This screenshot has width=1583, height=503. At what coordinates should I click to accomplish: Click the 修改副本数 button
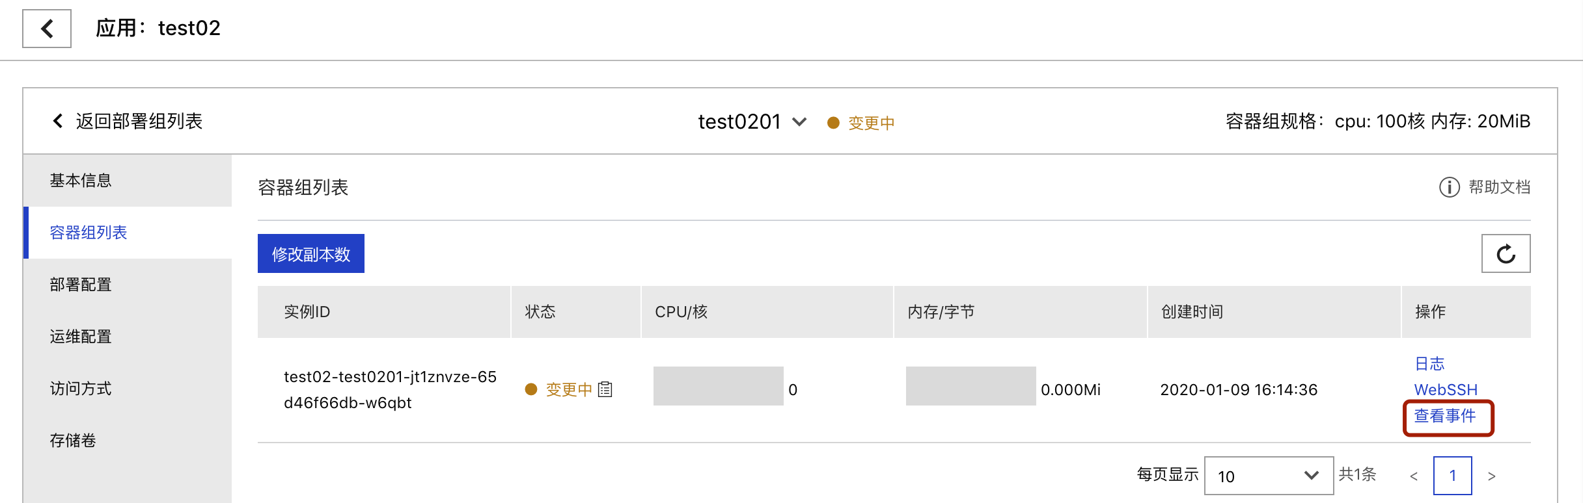click(x=311, y=253)
